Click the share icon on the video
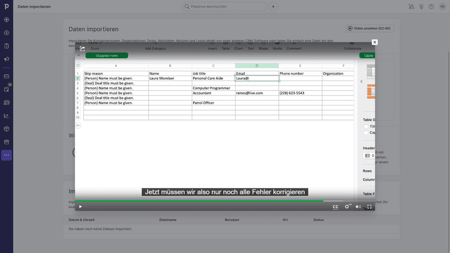This screenshot has width=450, height=253. (82, 49)
